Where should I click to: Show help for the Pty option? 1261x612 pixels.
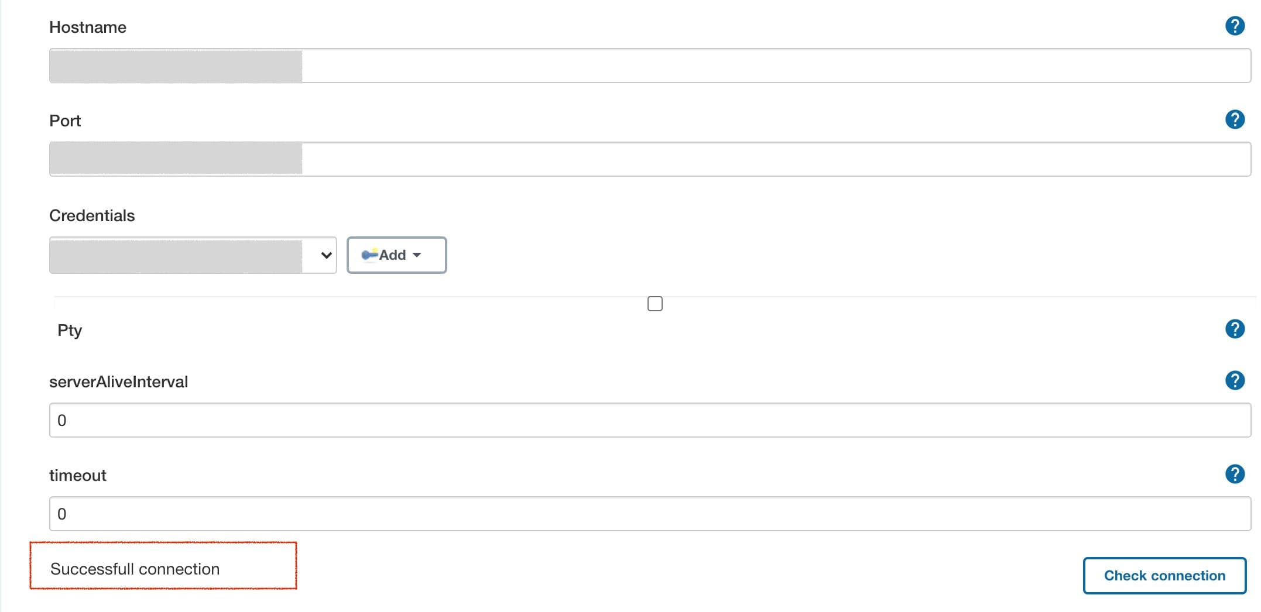[1235, 329]
